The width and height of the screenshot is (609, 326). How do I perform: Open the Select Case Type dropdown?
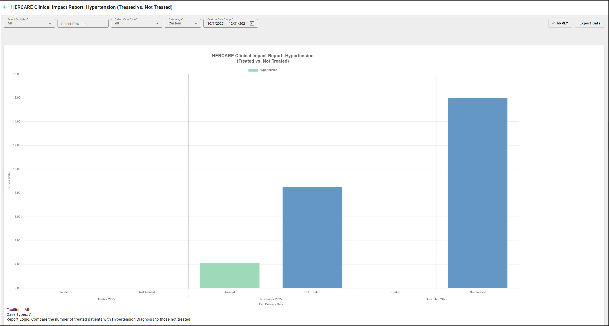coord(136,23)
